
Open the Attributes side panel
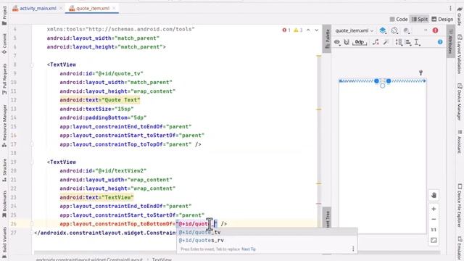click(x=450, y=41)
